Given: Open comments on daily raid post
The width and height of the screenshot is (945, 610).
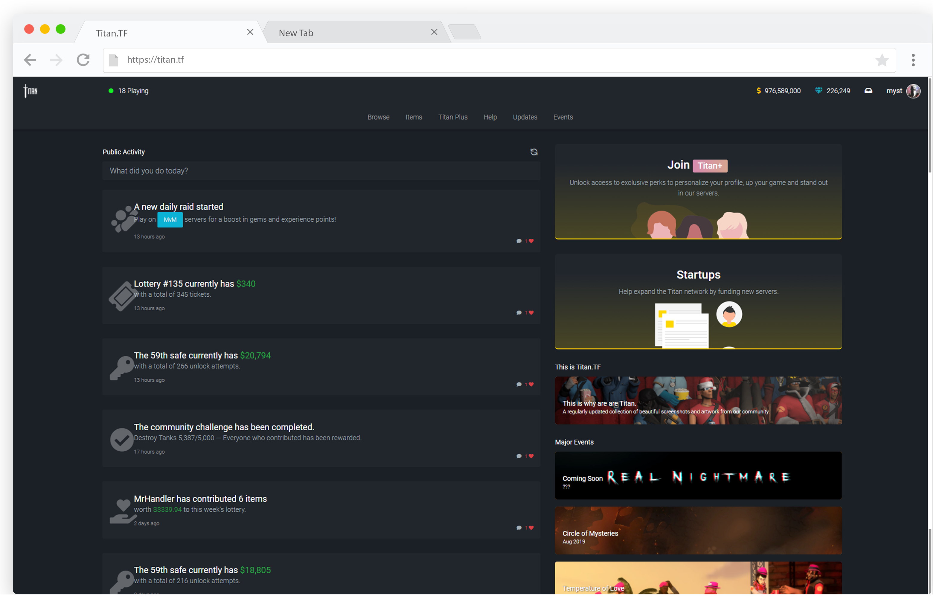Looking at the screenshot, I should pos(519,241).
